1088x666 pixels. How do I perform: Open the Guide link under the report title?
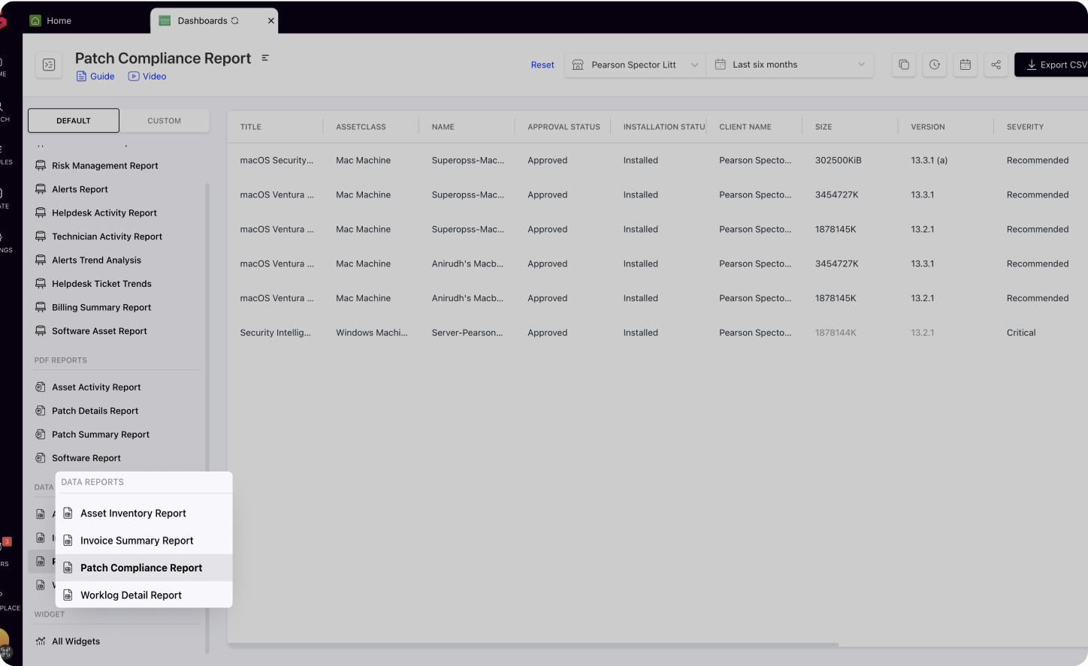[x=95, y=76]
